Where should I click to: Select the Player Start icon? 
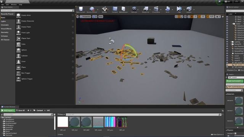(18, 38)
